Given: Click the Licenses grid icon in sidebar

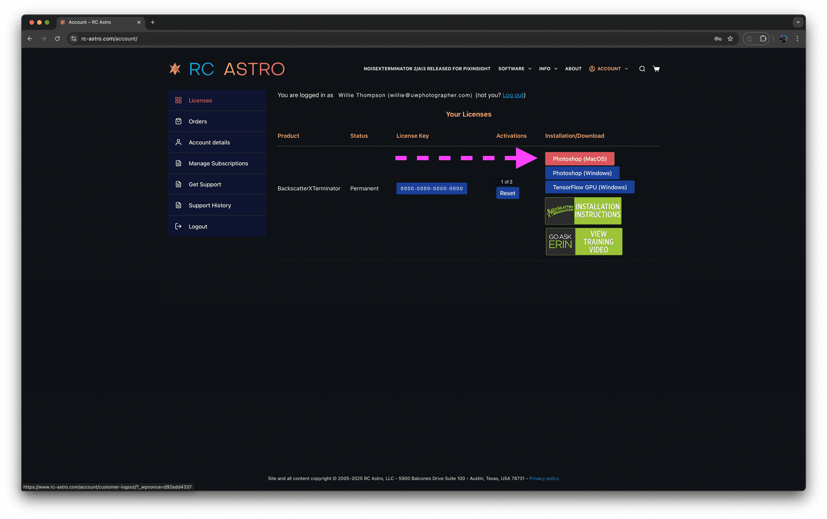Looking at the screenshot, I should pos(178,100).
